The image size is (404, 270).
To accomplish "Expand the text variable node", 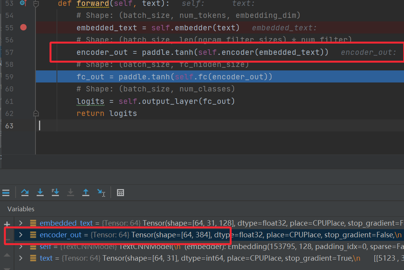I will [x=21, y=258].
